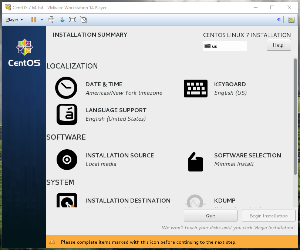The image size is (300, 250).
Task: Open Keyboard layout icon
Action: coord(196,89)
